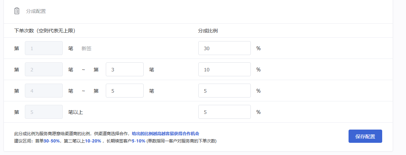Click disabled order field in 笔以上 row
Screen dimensions: 406x155
pyautogui.click(x=44, y=112)
